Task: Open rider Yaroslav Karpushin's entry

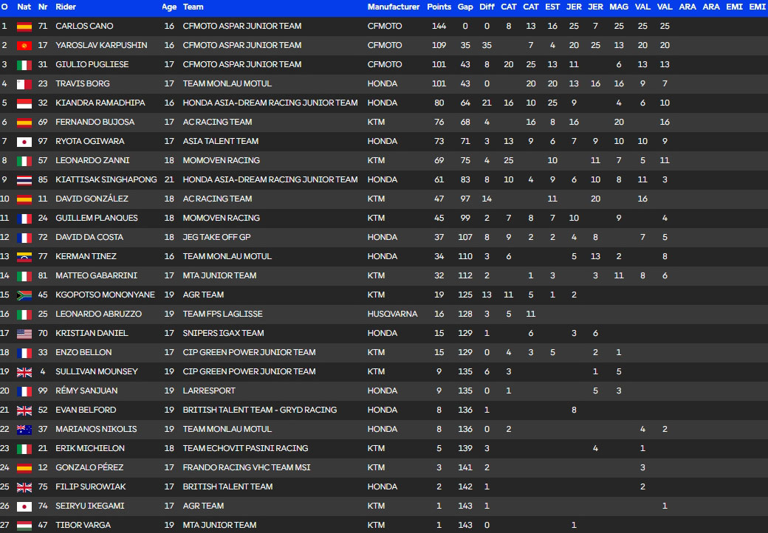Action: (101, 45)
